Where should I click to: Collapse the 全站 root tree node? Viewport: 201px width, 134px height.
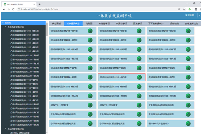[3, 23]
